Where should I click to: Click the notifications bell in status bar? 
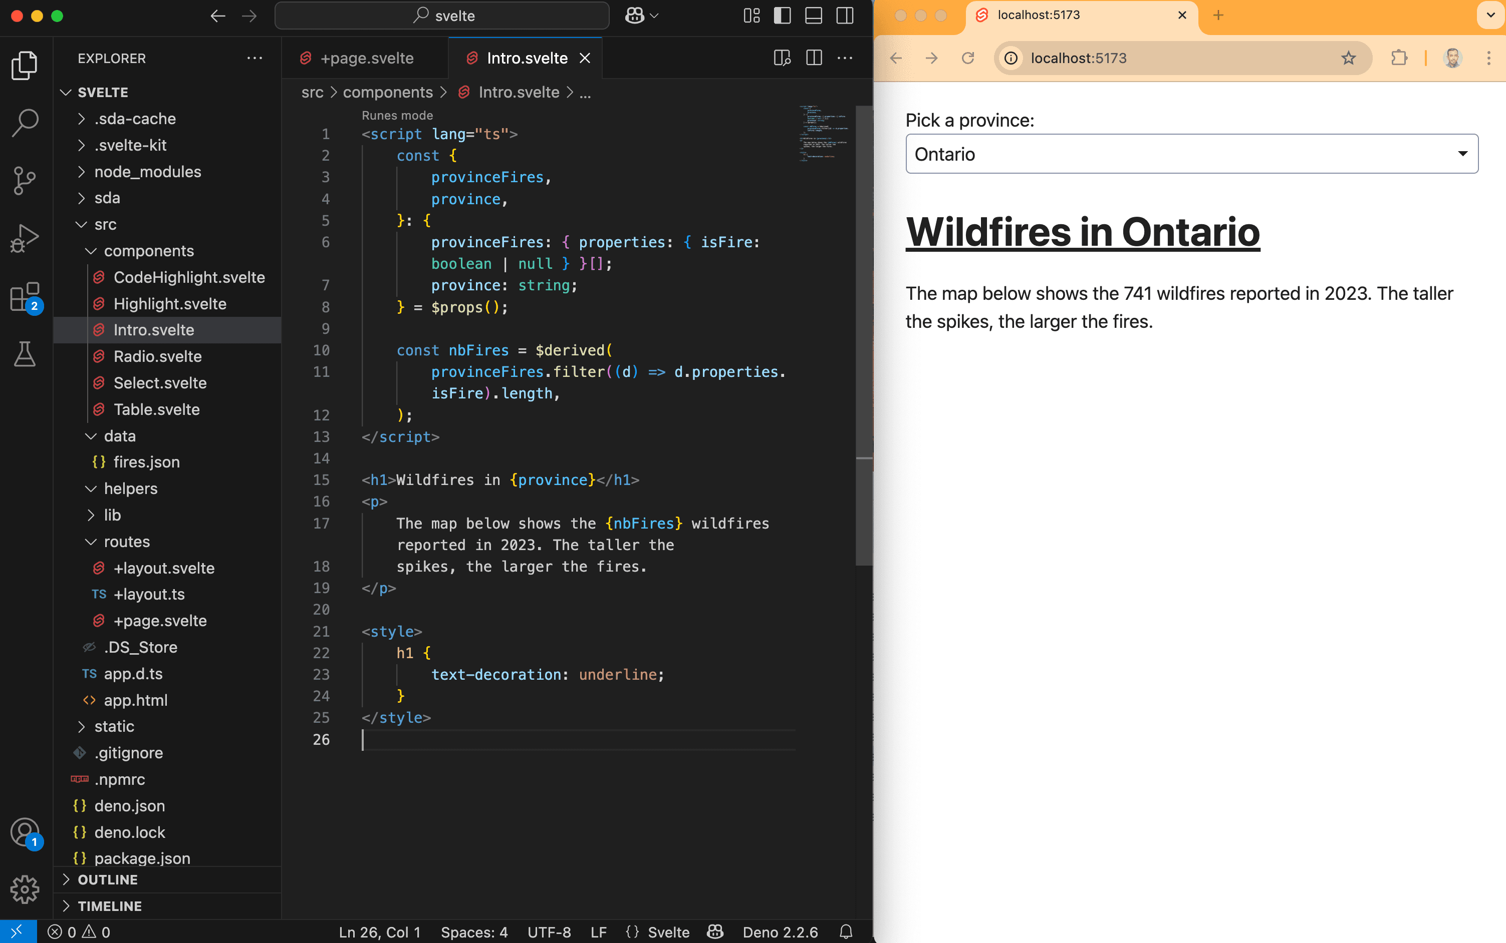tap(846, 932)
